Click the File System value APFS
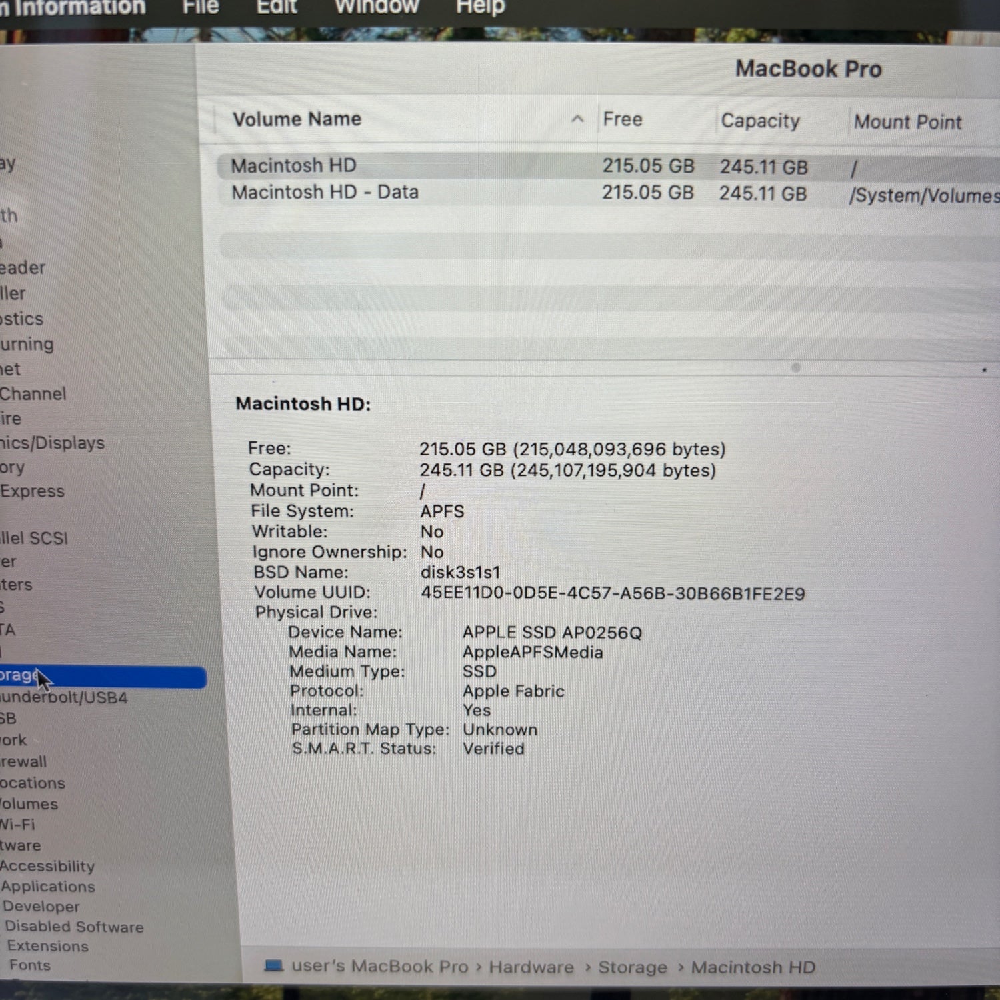Screen dimensions: 1000x1000 click(x=442, y=511)
